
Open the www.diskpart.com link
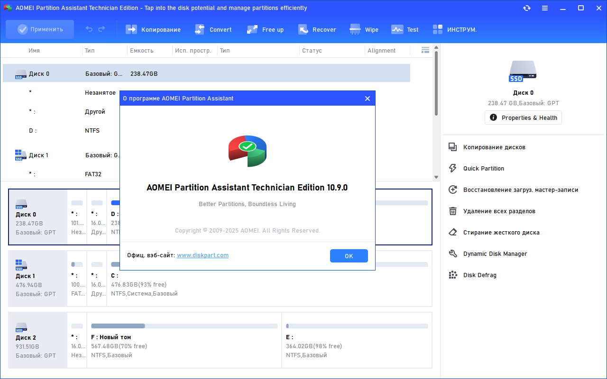pyautogui.click(x=202, y=255)
